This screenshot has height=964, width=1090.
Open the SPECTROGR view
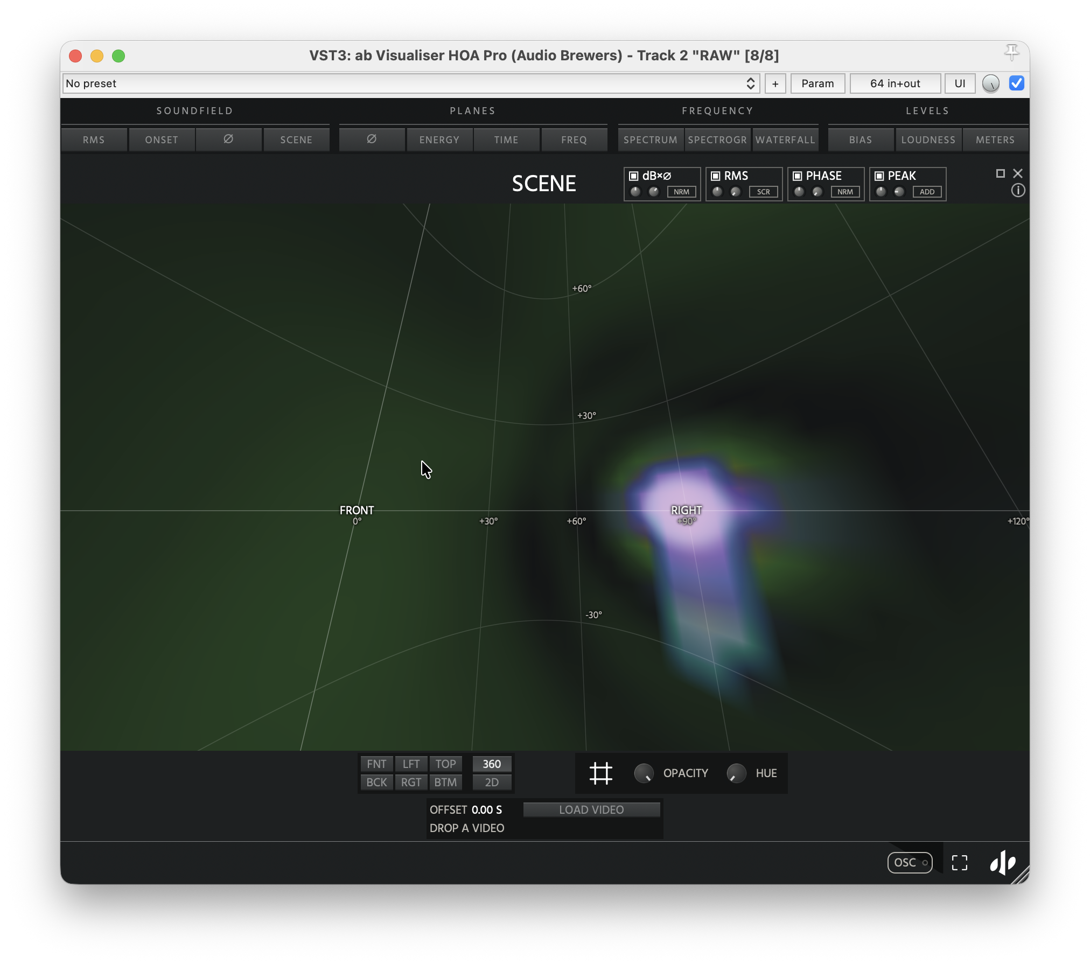(x=717, y=139)
